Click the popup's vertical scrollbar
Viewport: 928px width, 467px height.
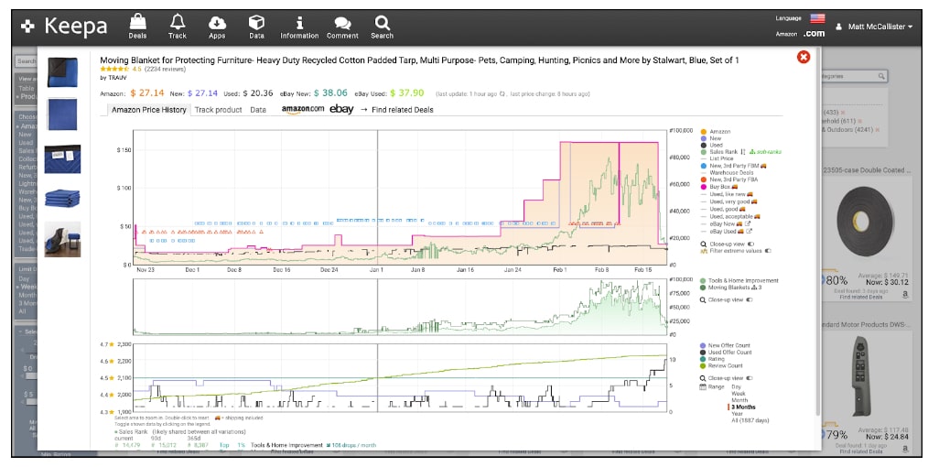pos(818,231)
